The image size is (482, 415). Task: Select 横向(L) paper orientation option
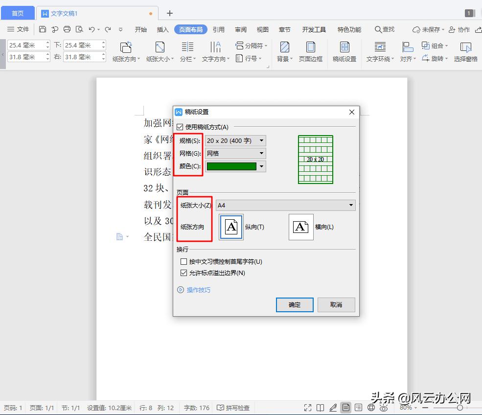pos(300,227)
